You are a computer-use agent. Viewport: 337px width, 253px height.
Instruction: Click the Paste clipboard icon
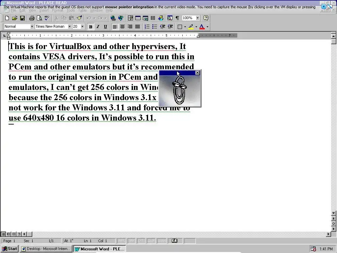[71, 18]
